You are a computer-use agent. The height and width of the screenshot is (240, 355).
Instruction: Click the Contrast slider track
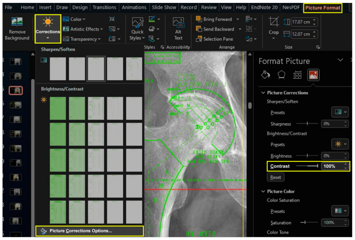click(307, 166)
